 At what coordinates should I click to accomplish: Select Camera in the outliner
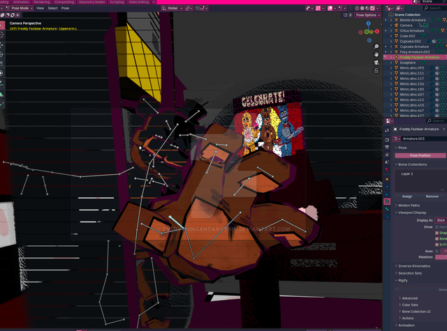(406, 25)
